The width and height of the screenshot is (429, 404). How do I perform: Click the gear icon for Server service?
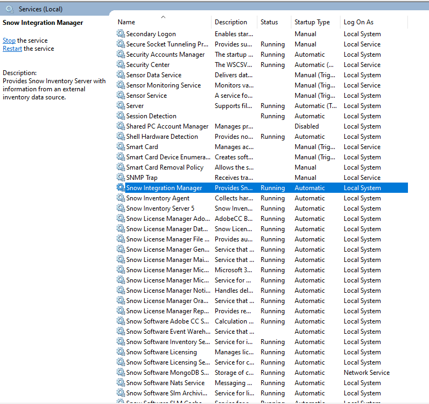[121, 105]
